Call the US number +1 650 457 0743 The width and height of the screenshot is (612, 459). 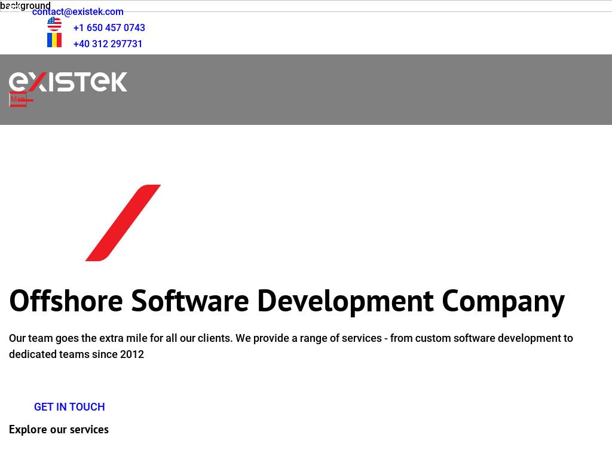coord(109,28)
